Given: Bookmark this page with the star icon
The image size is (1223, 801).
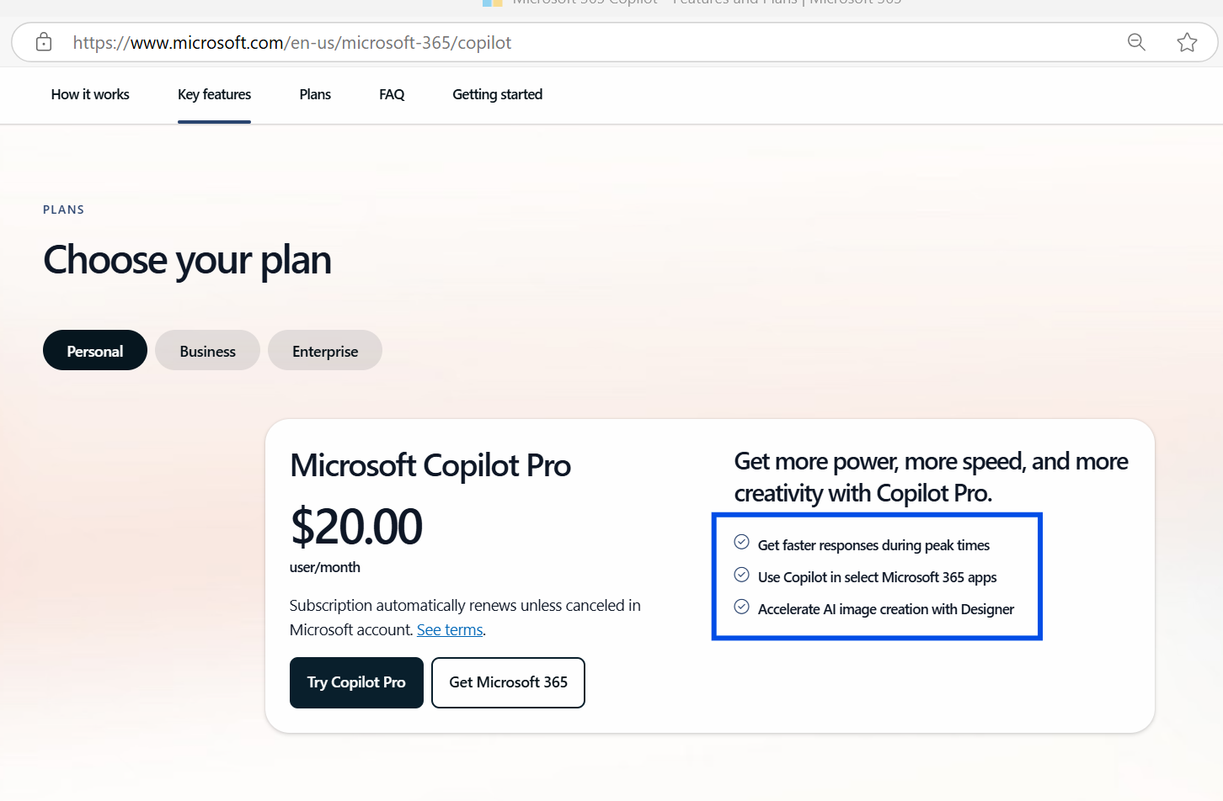Looking at the screenshot, I should tap(1187, 42).
